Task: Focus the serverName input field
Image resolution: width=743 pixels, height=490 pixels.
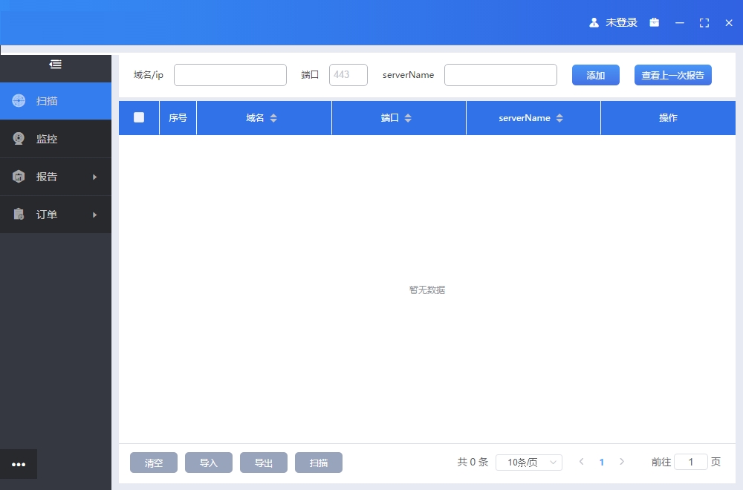Action: 500,75
